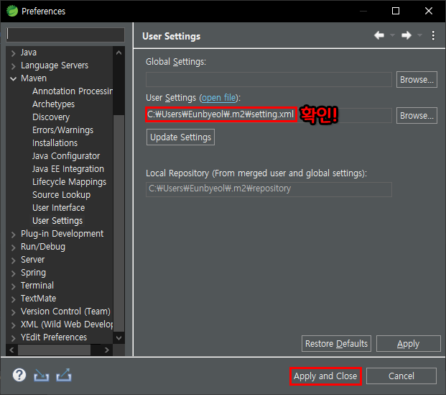The image size is (446, 395).
Task: Expand the Spring node
Action: click(13, 273)
